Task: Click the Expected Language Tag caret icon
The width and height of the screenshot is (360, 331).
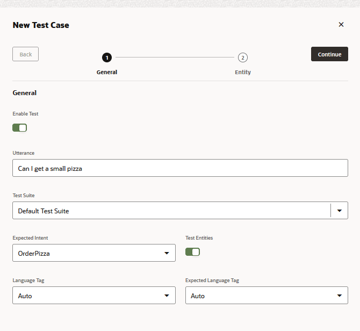Action: (339, 296)
